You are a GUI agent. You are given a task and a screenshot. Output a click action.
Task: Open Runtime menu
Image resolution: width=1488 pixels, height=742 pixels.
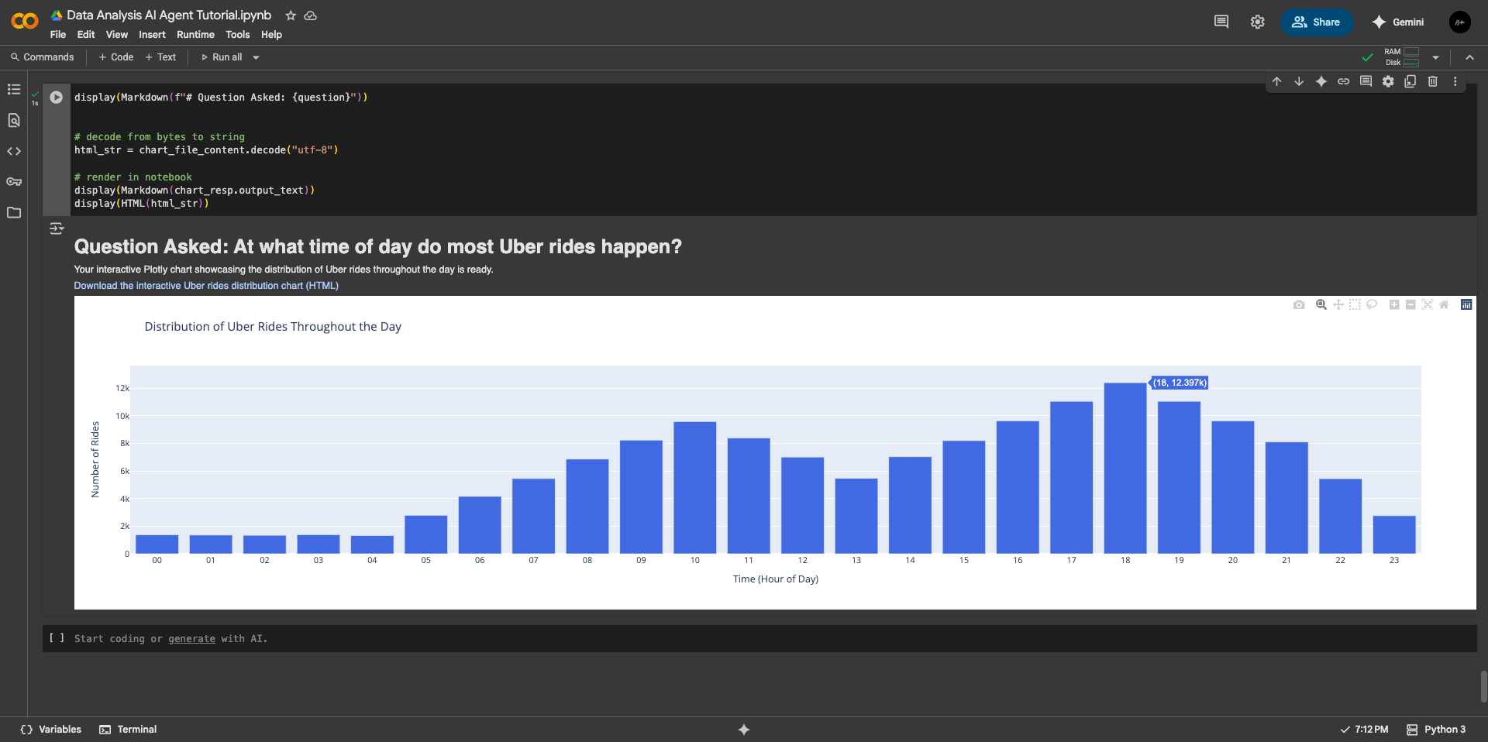pos(195,35)
